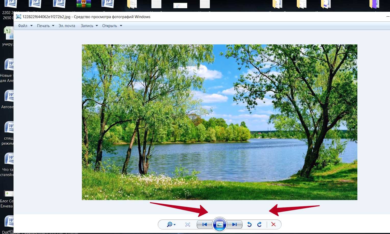Select the "спящ режим" Word document icon

coord(9,128)
